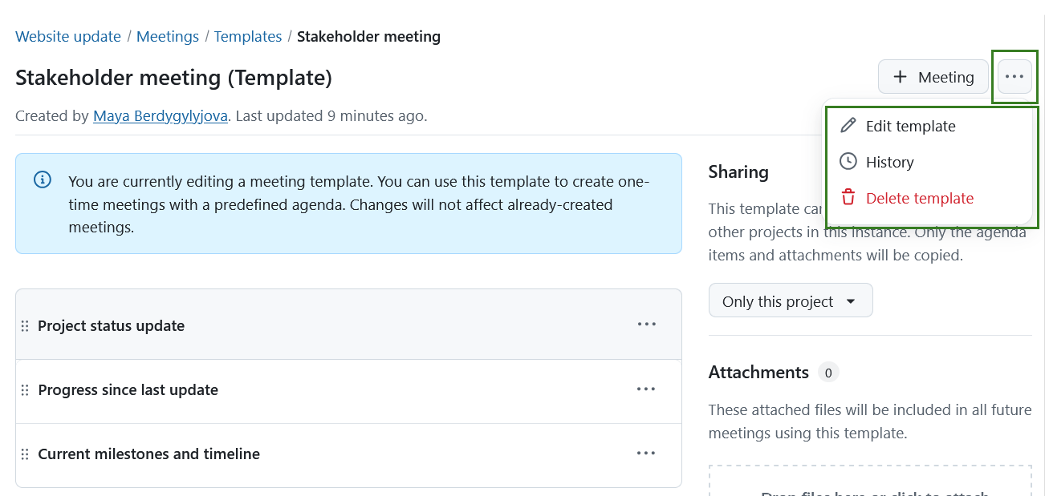The image size is (1045, 496).
Task: Click the blue info icon in the banner
Action: tap(43, 179)
